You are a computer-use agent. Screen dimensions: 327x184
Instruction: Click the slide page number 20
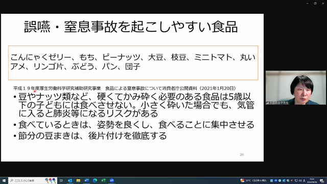pos(242,154)
